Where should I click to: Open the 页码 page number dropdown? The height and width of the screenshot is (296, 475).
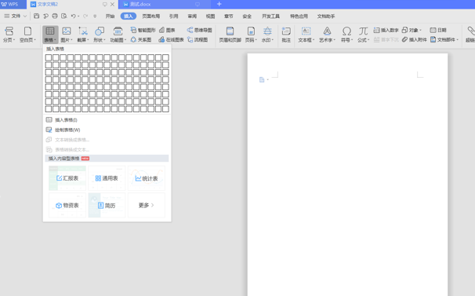pyautogui.click(x=256, y=40)
